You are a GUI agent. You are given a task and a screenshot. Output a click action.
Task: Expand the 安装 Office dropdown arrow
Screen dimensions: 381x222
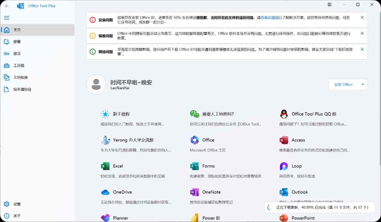coord(363,84)
